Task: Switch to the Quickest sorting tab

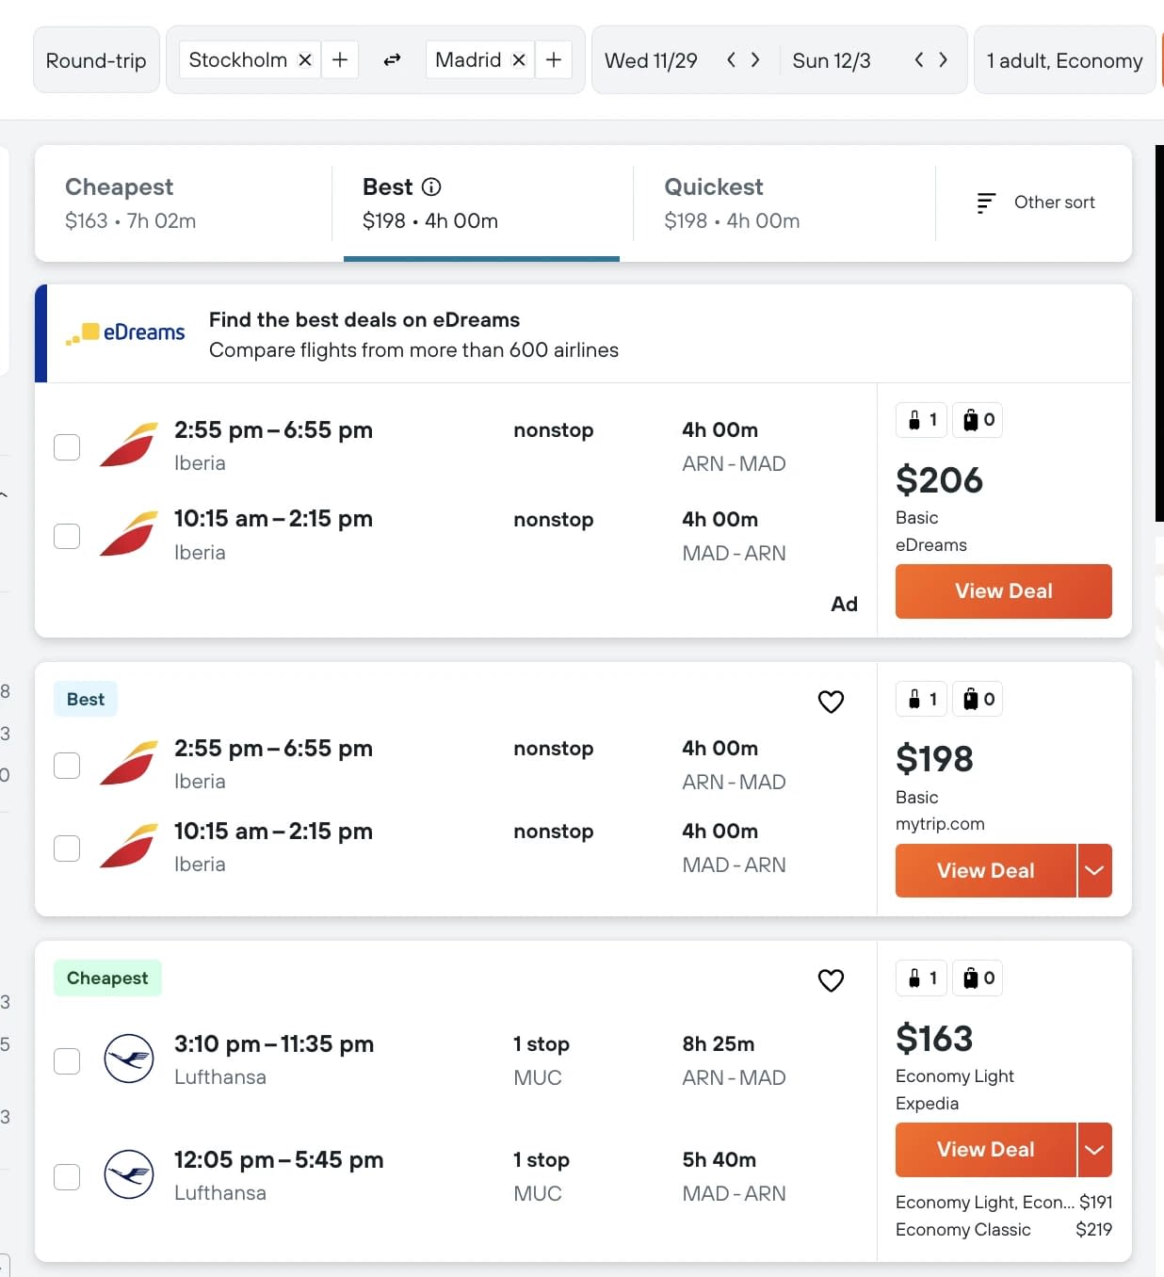Action: pos(784,203)
